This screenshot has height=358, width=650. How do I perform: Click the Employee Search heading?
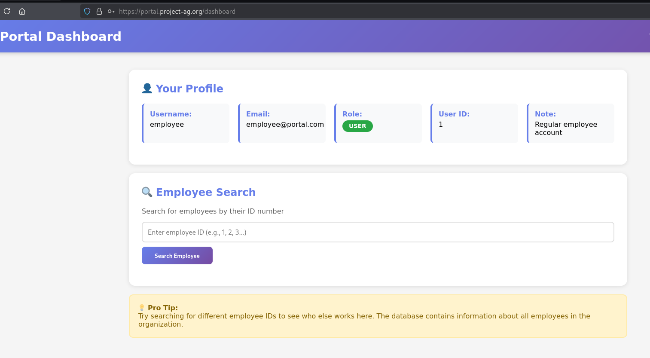(205, 192)
